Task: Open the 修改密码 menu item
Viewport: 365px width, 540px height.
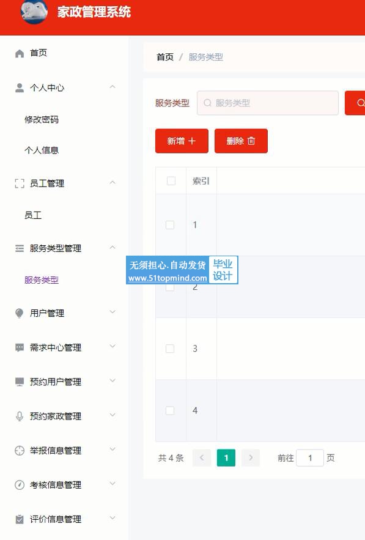Action: click(42, 119)
